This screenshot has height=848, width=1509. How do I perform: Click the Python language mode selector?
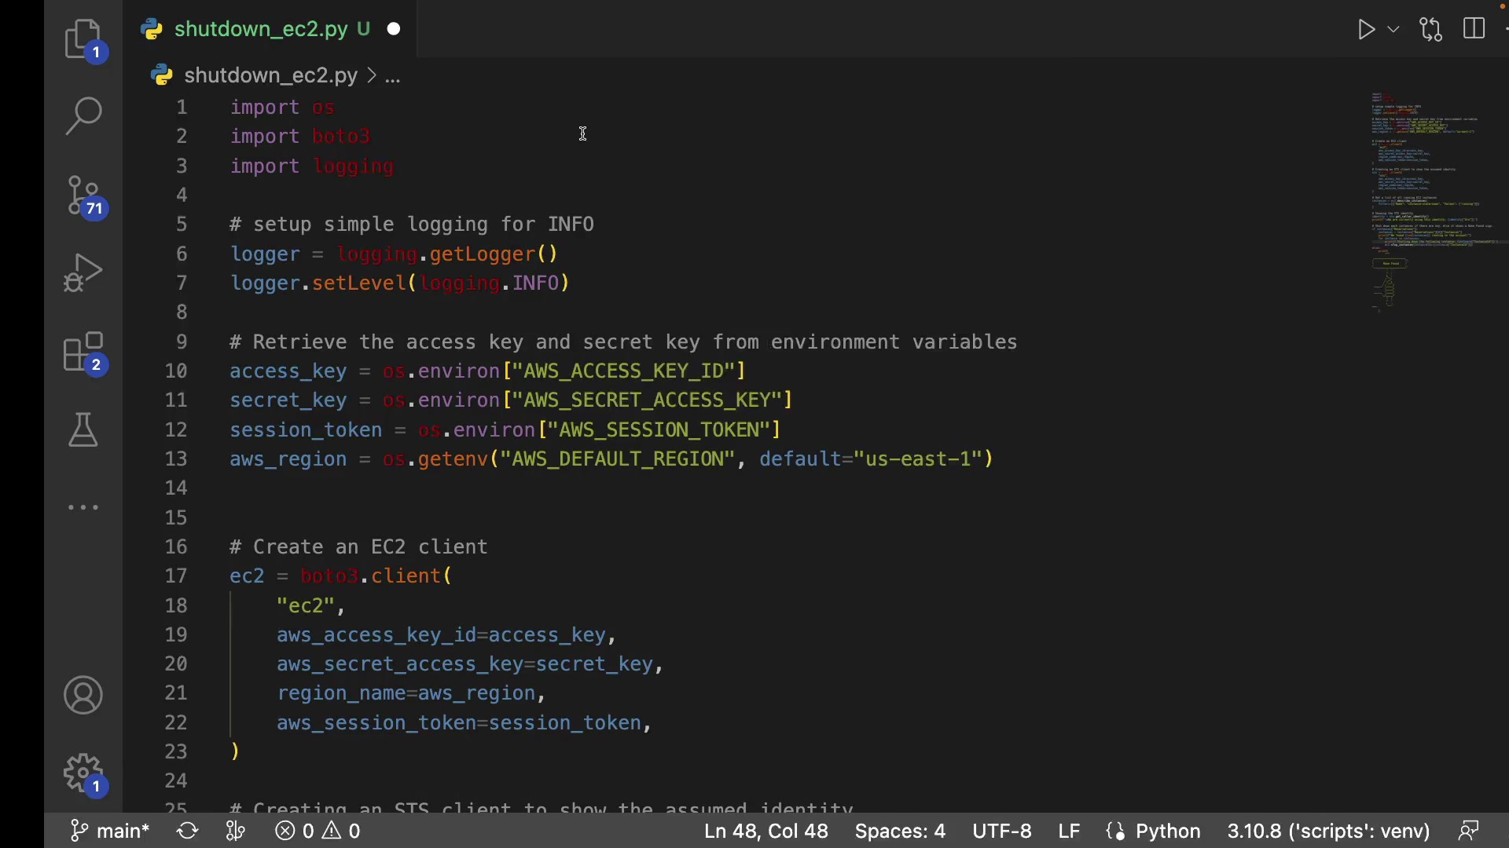click(x=1167, y=831)
